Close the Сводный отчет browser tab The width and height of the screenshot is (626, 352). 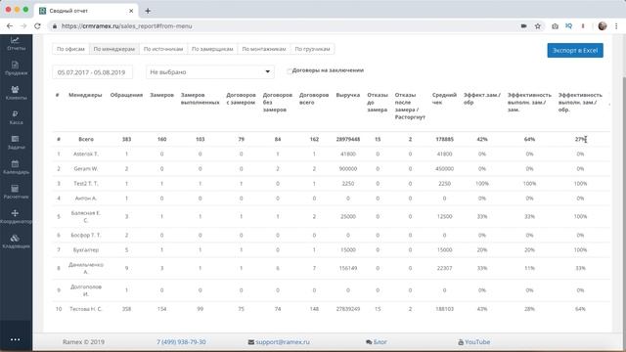point(131,11)
